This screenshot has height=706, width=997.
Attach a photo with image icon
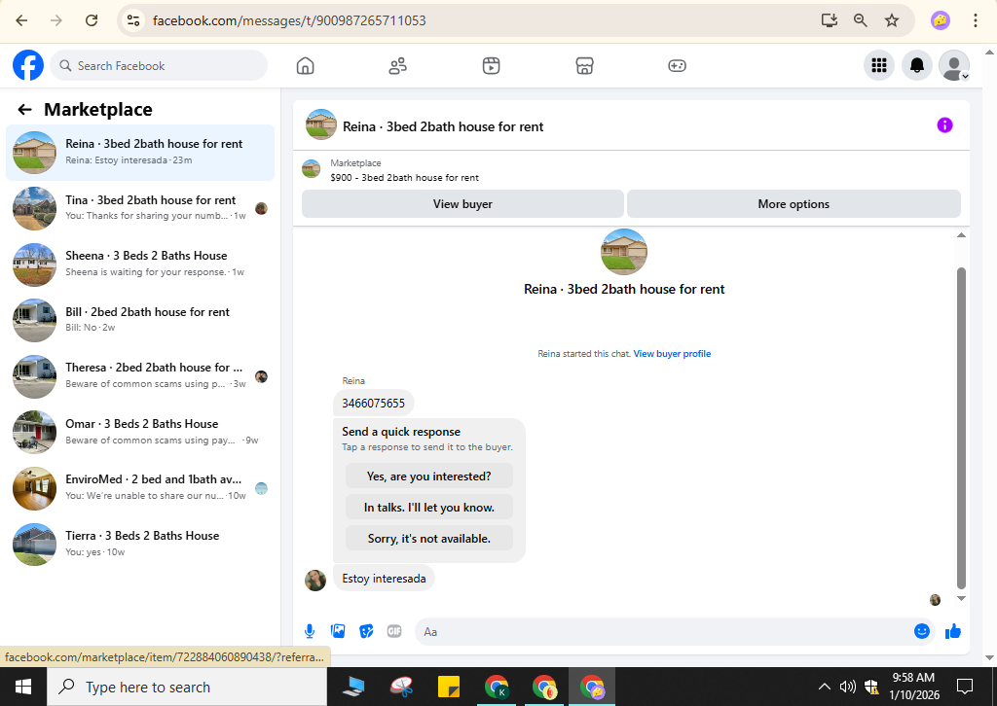point(338,631)
